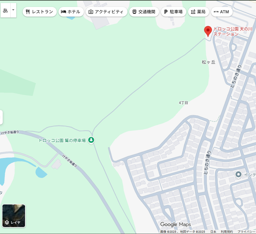This screenshot has width=256, height=234.
Task: Click the red pin for トロッコ公園 天の川ステーション
Action: [x=208, y=31]
